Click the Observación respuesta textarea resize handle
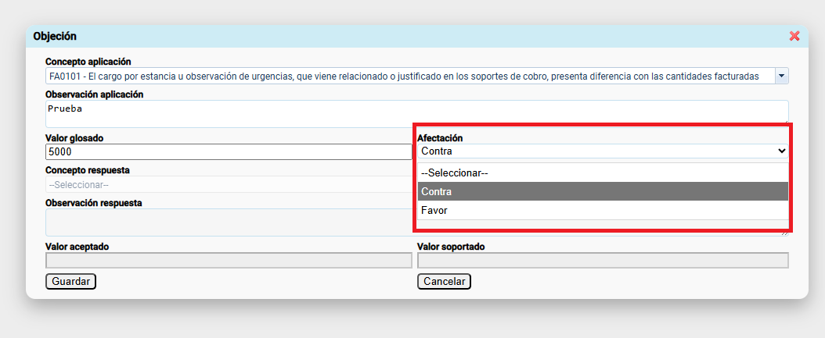The height and width of the screenshot is (338, 825). 785,233
